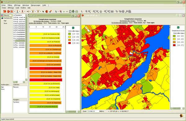Screen dimensions: 186x121
Task: Open dropdown arrow beside person arrow icon
Action: click(x=58, y=11)
